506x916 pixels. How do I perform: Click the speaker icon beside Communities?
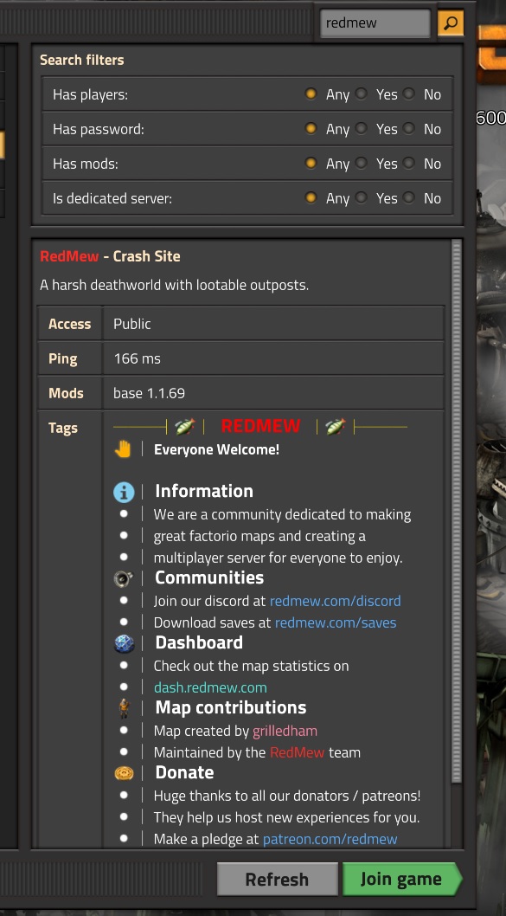tap(124, 579)
